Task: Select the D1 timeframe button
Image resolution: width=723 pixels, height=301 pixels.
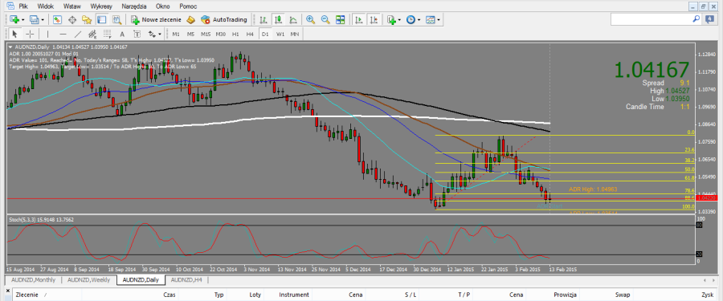Action: point(264,34)
